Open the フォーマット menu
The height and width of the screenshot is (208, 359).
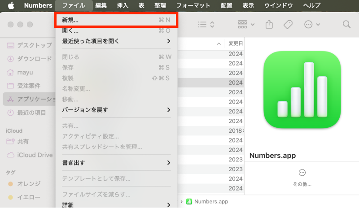193,5
